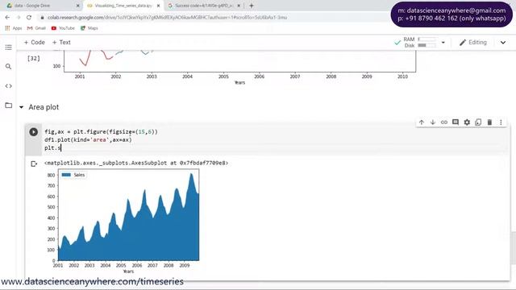The height and width of the screenshot is (290, 516).
Task: Click the connected checkmark status icon
Action: 397,43
